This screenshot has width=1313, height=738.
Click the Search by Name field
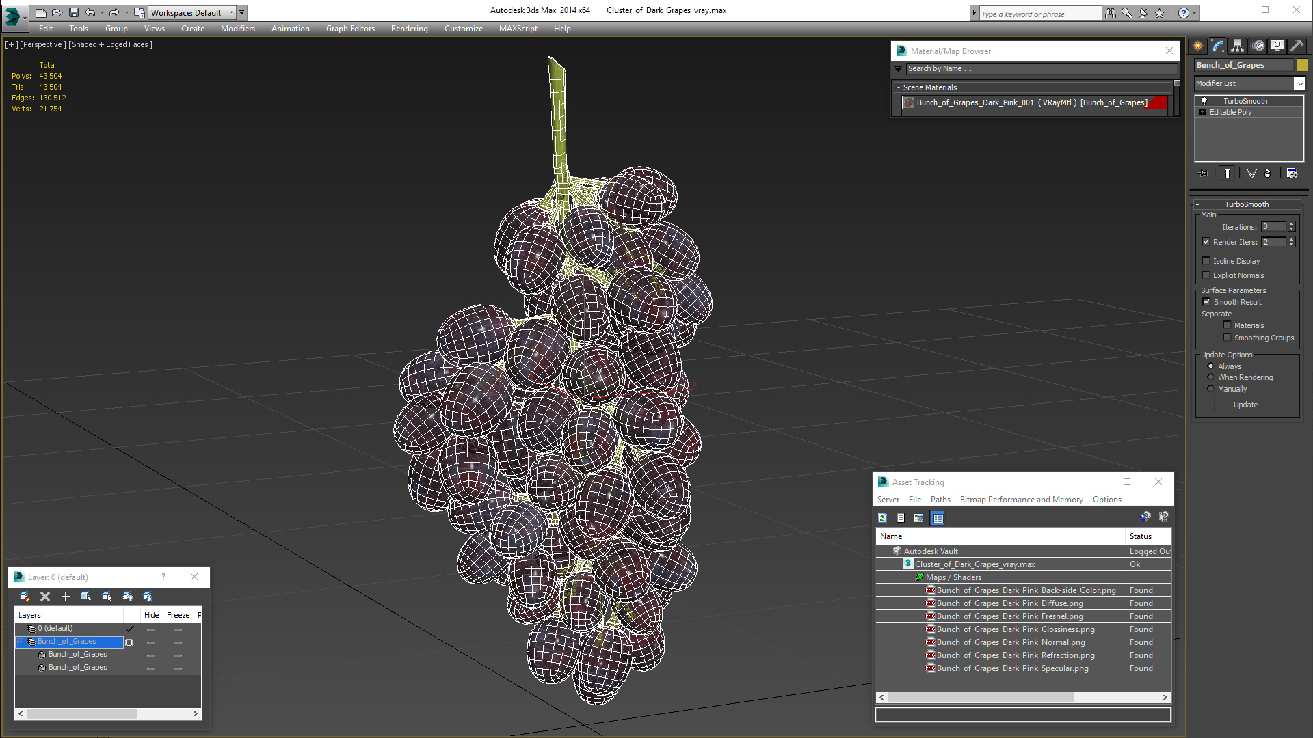[1042, 68]
